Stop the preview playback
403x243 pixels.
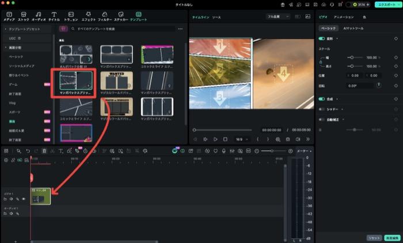[x=225, y=139]
